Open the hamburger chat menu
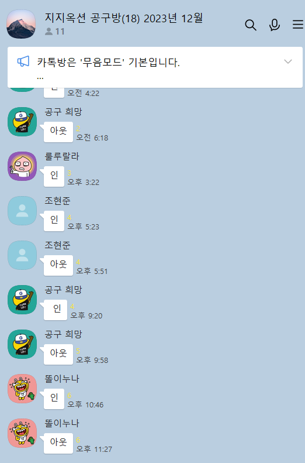 point(298,25)
